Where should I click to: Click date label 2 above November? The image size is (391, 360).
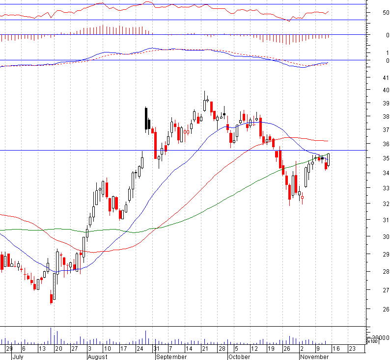click(302, 349)
